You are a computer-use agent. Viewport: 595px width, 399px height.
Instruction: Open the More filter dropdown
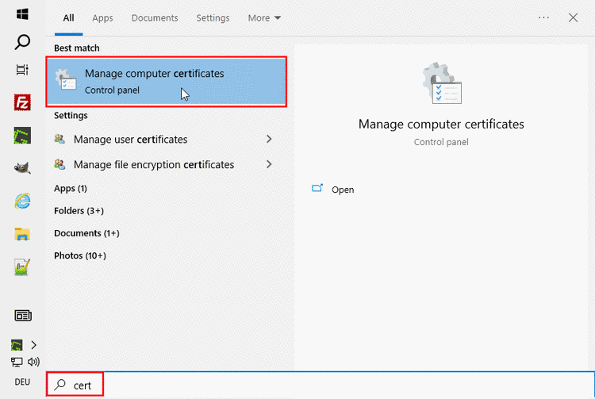click(x=264, y=18)
